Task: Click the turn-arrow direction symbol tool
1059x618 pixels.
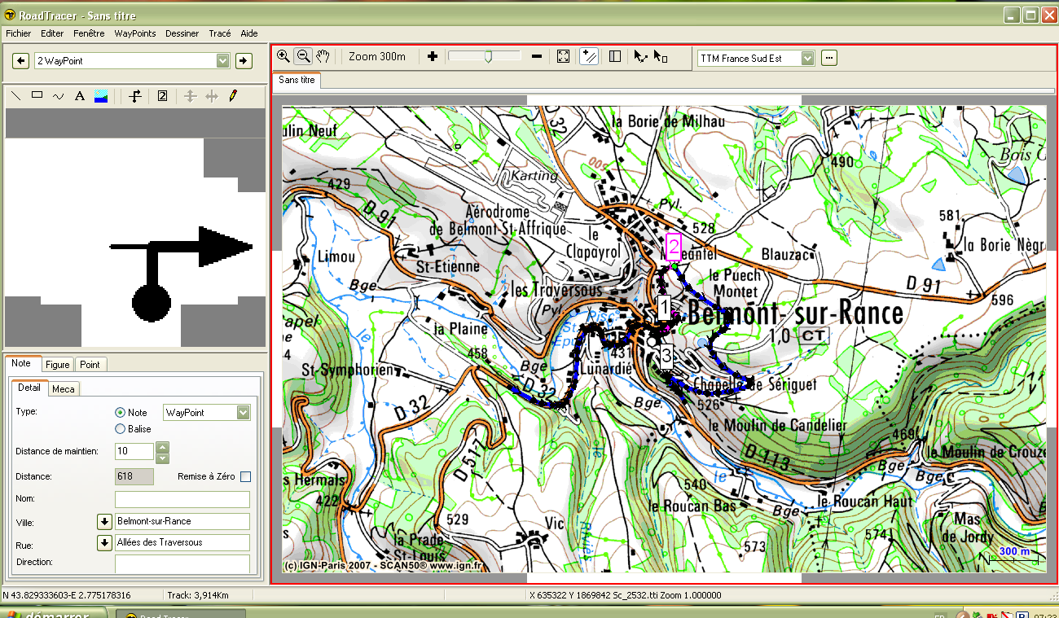Action: pos(136,95)
